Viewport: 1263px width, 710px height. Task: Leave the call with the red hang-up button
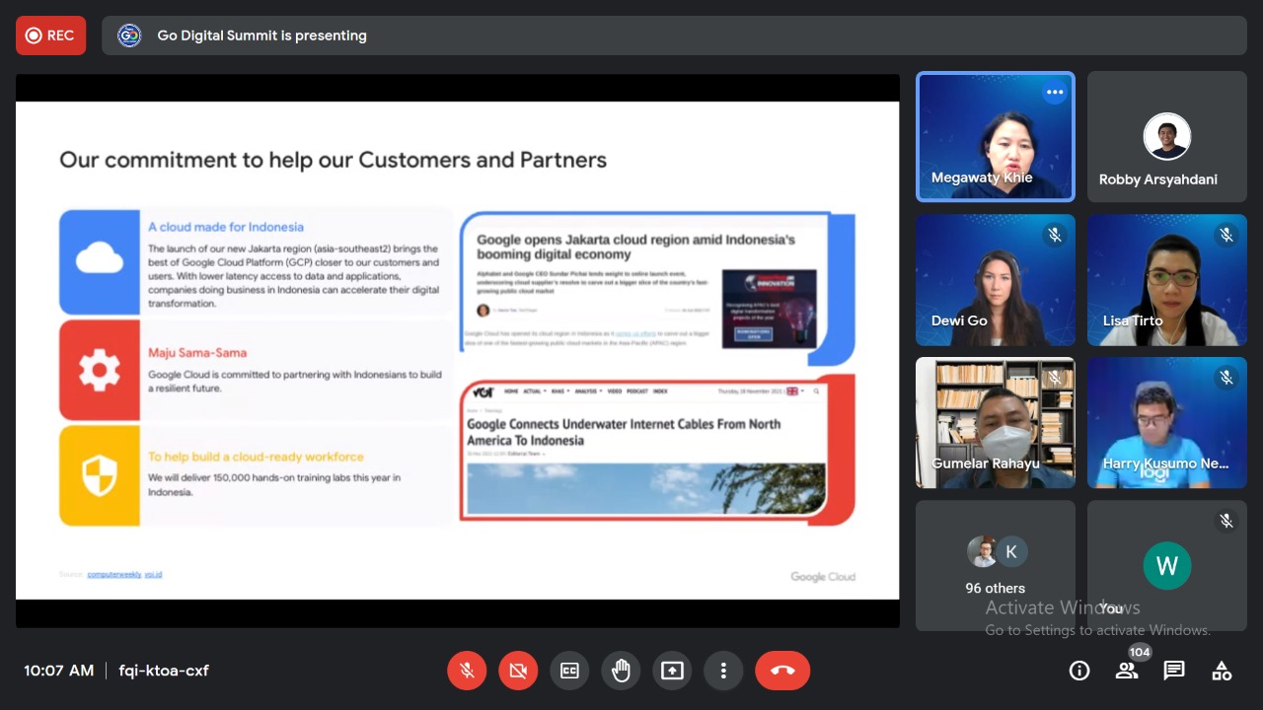tap(782, 671)
